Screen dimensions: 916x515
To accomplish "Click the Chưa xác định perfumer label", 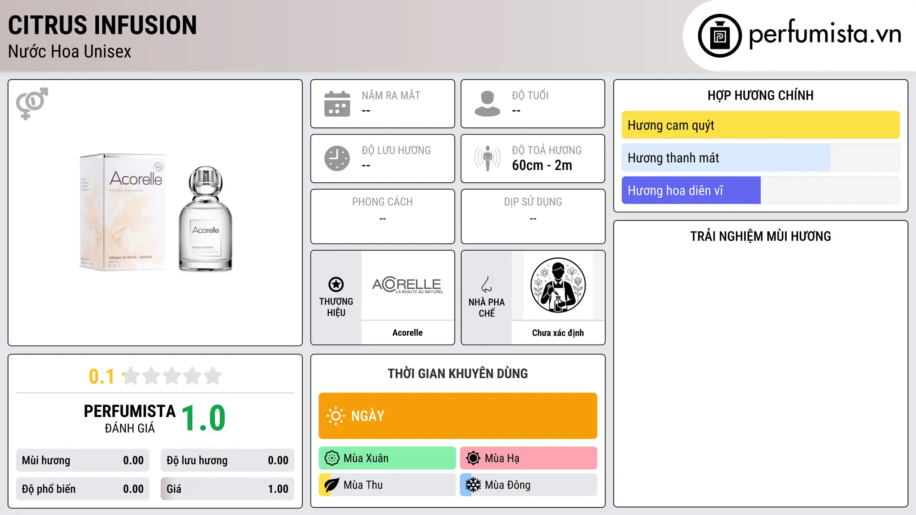I will pyautogui.click(x=558, y=333).
